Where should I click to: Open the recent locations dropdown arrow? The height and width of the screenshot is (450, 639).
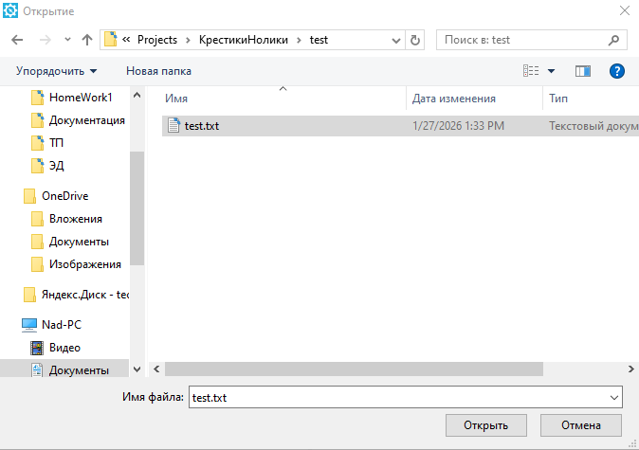(66, 40)
